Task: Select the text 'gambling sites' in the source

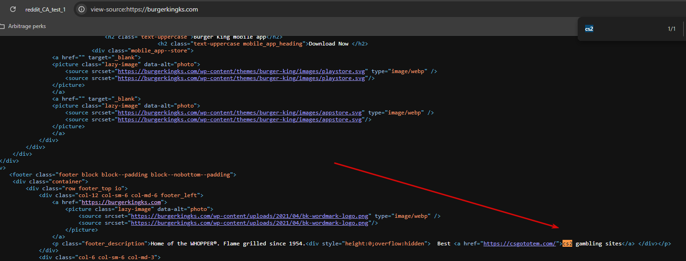Action: (x=598, y=244)
